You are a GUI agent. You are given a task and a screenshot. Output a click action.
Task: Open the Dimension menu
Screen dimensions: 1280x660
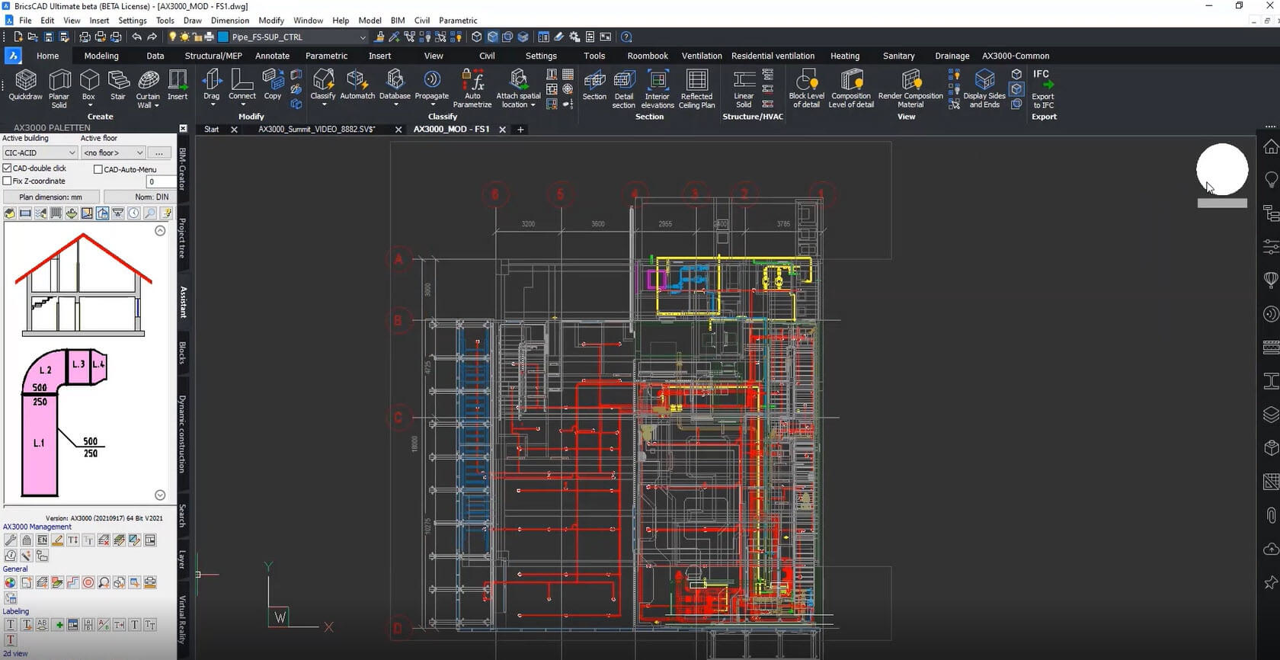pos(229,21)
